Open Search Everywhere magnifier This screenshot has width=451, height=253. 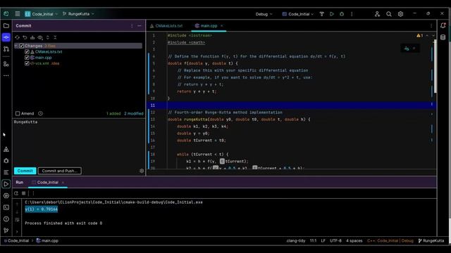389,14
